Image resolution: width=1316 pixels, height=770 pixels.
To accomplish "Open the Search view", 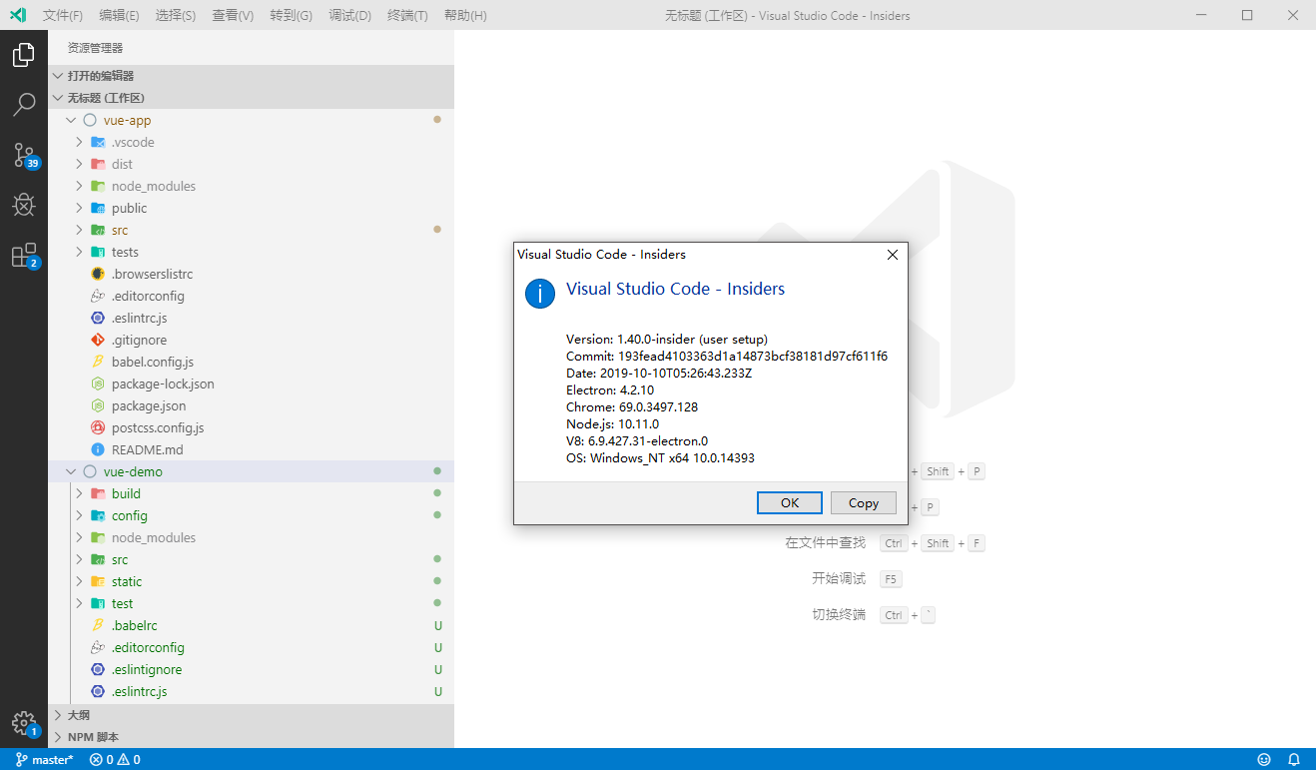I will pyautogui.click(x=23, y=105).
